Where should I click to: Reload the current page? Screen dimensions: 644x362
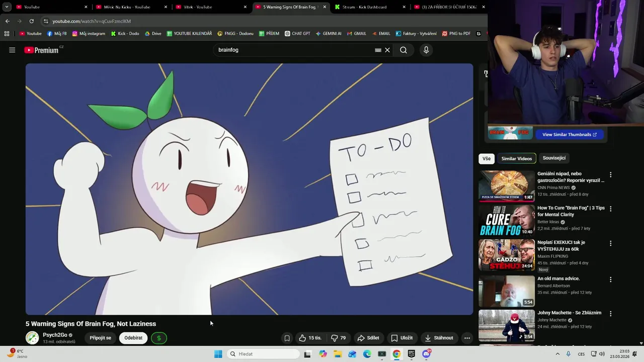31,21
